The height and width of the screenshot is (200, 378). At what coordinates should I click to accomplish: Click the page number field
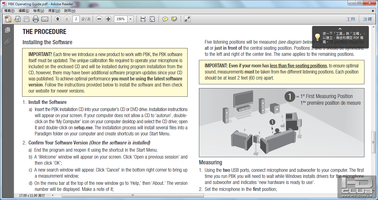[x=76, y=19]
